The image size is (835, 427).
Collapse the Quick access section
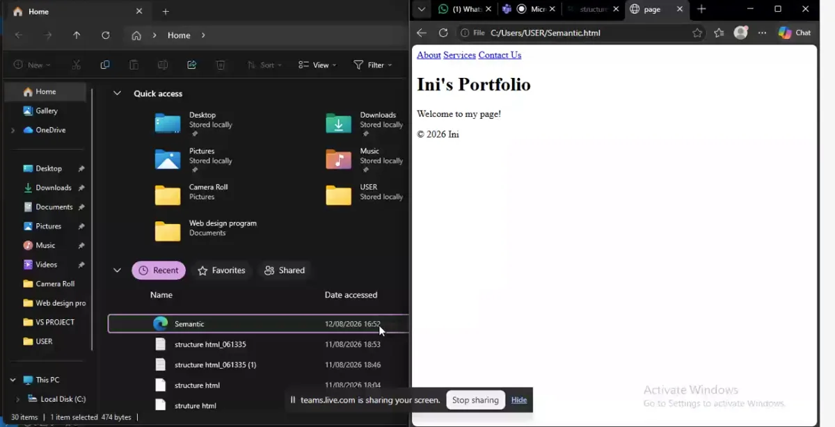coord(117,93)
